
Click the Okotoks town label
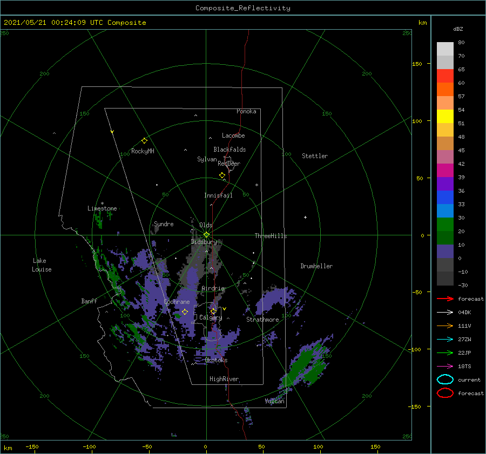coord(216,360)
